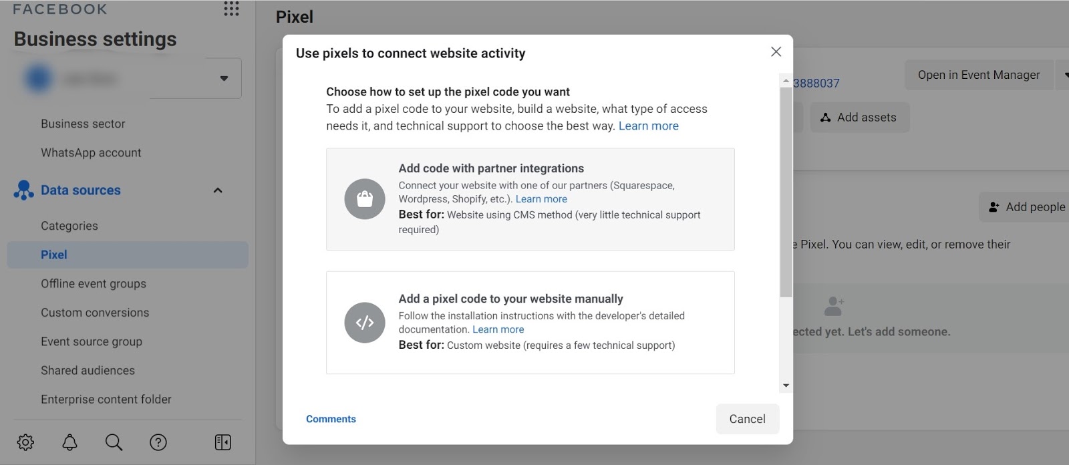The image size is (1069, 465).
Task: Select the Shared audiences menu item
Action: [88, 370]
